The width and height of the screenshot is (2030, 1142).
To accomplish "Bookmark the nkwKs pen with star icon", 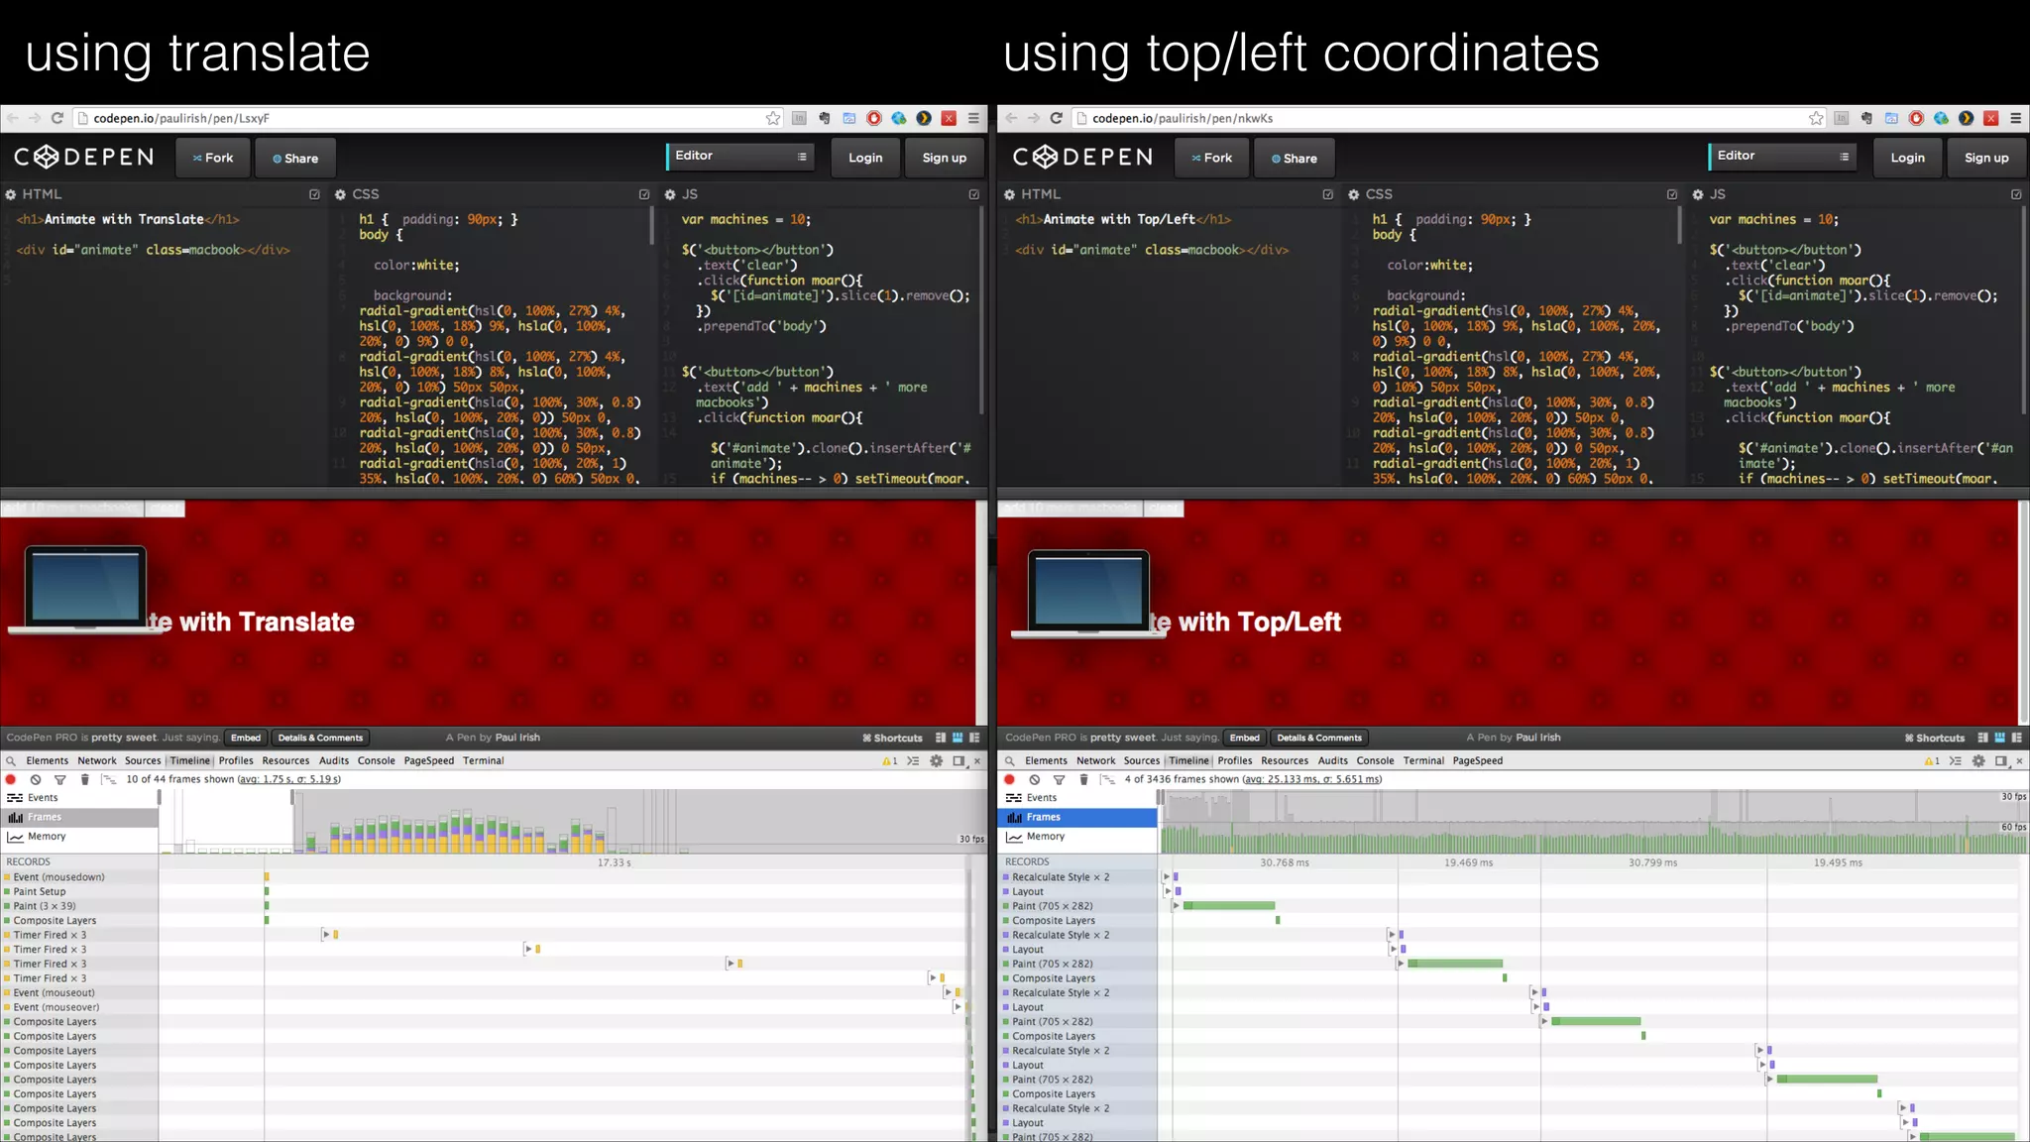I will tap(1815, 118).
